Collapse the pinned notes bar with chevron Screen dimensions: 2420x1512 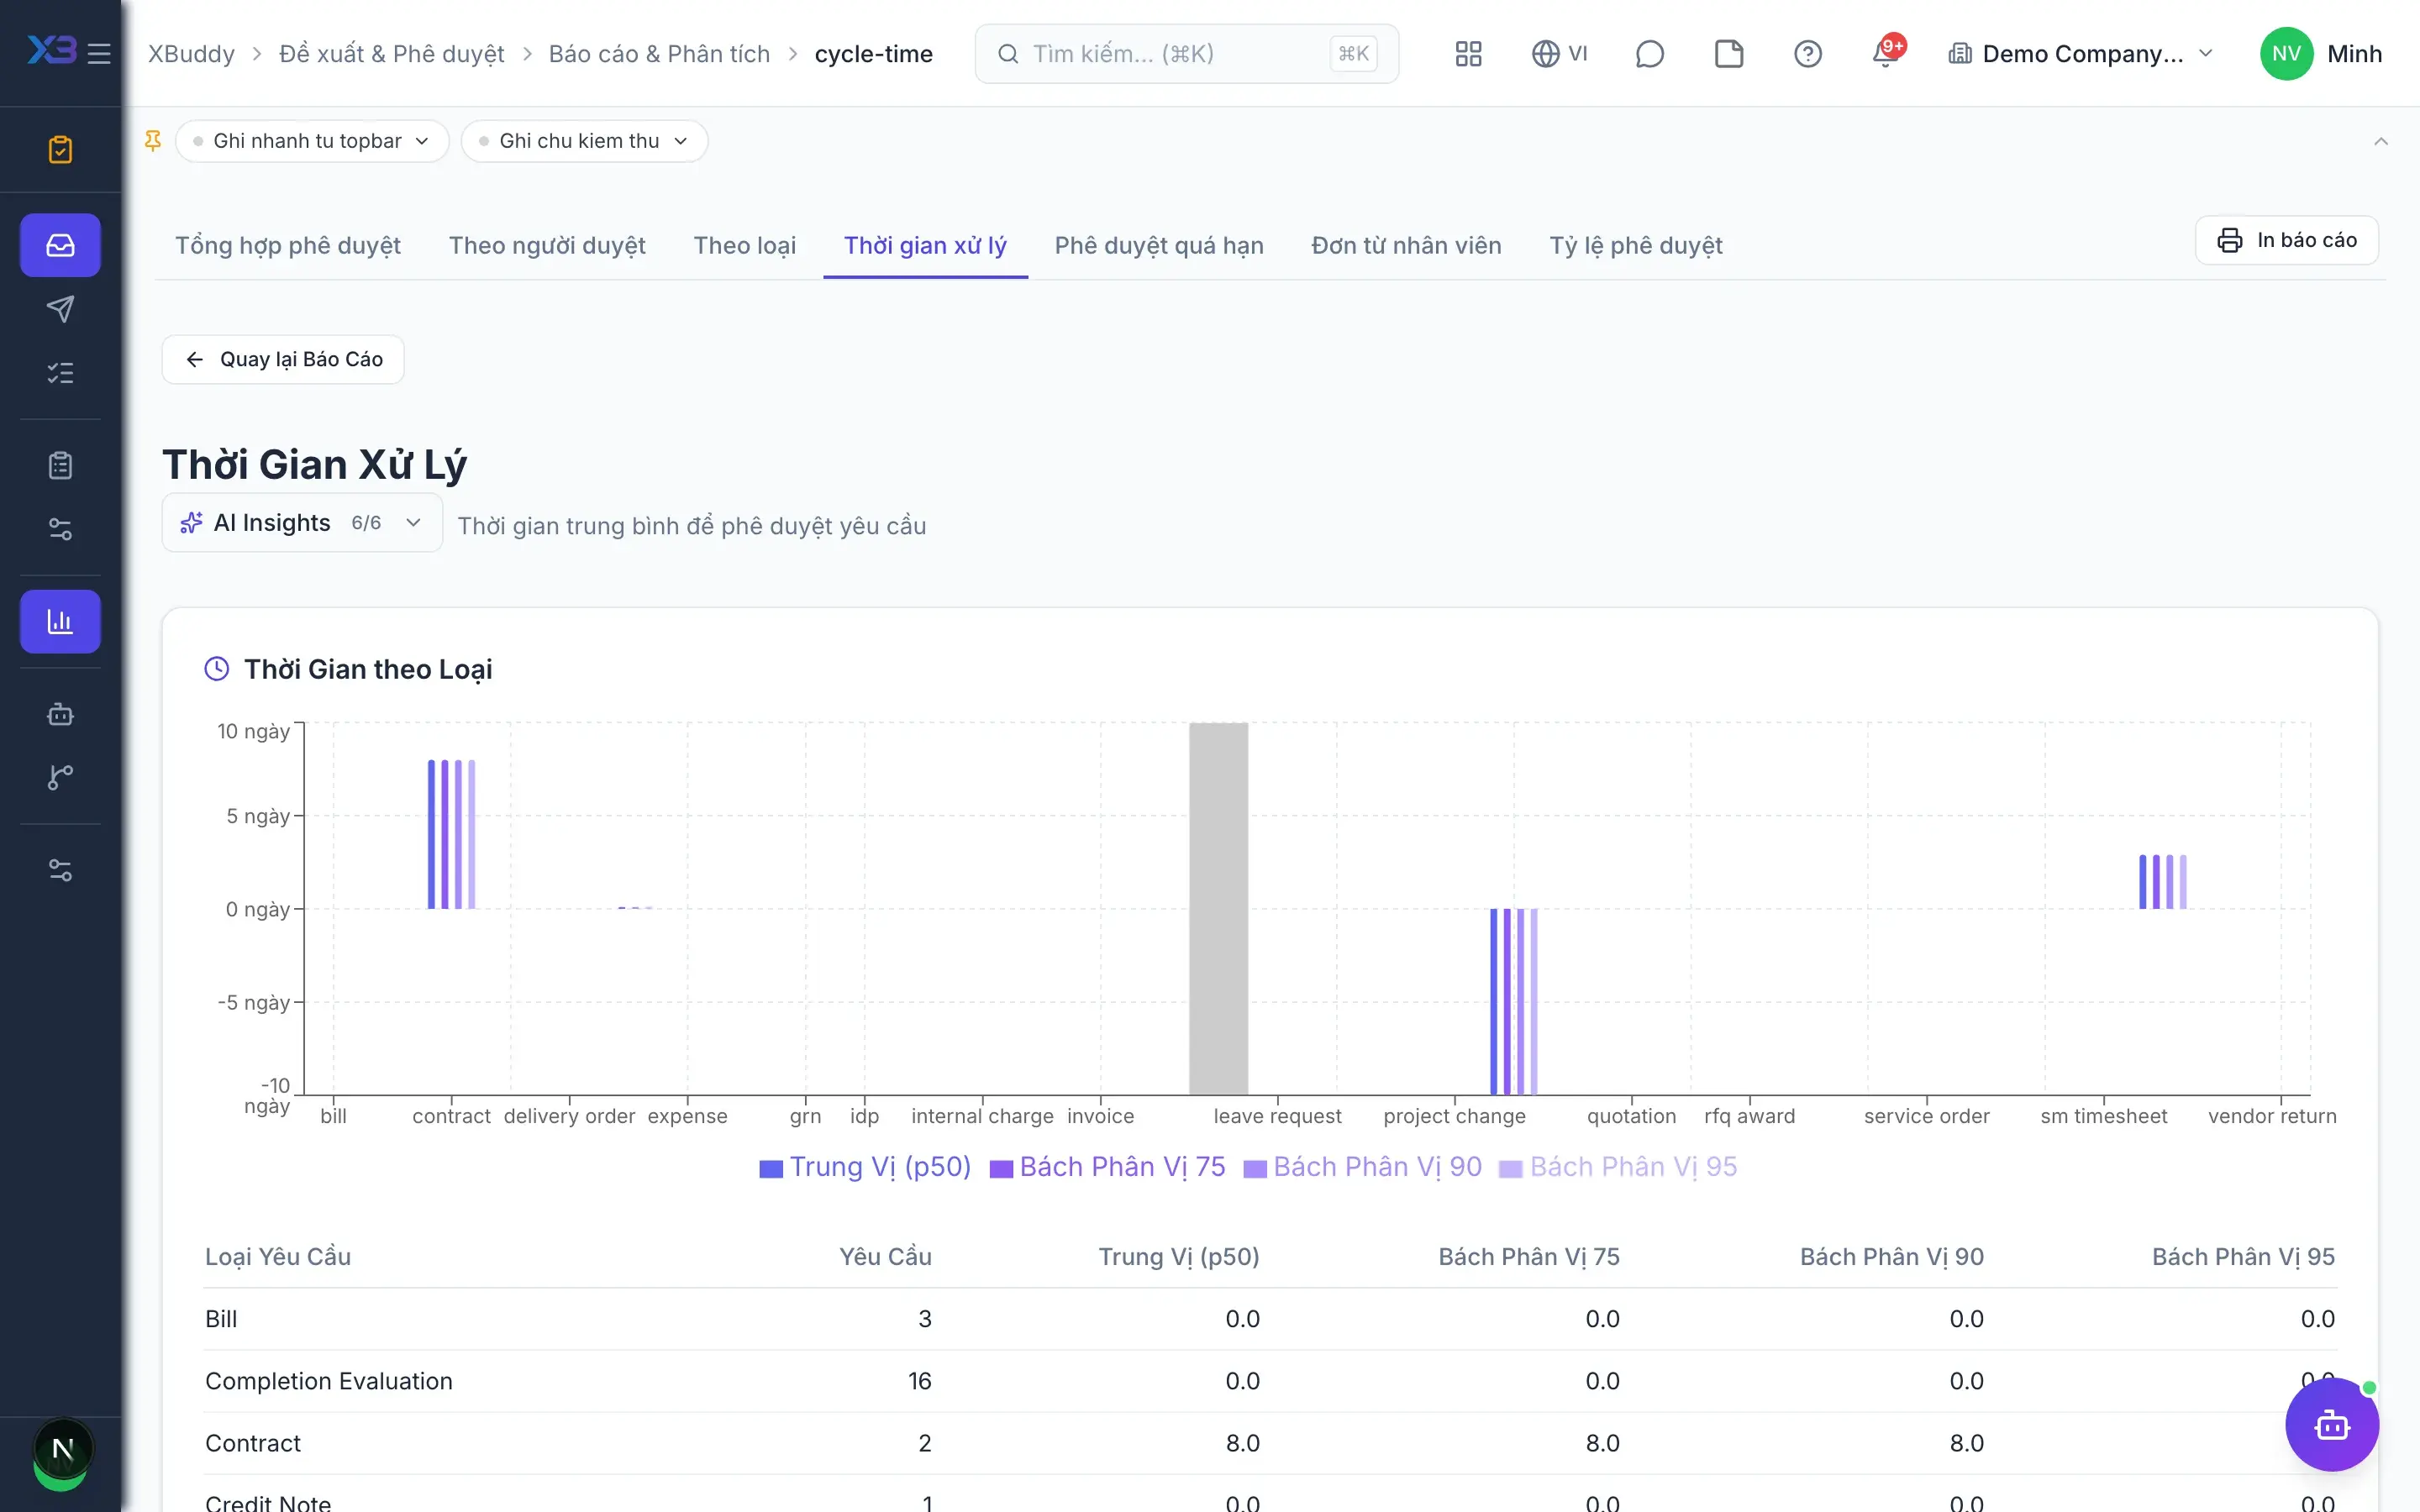(2381, 141)
